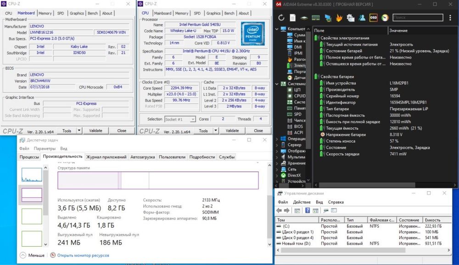The image size is (459, 265).
Task: Click Close in the left CPU-Z window
Action: pos(122,130)
